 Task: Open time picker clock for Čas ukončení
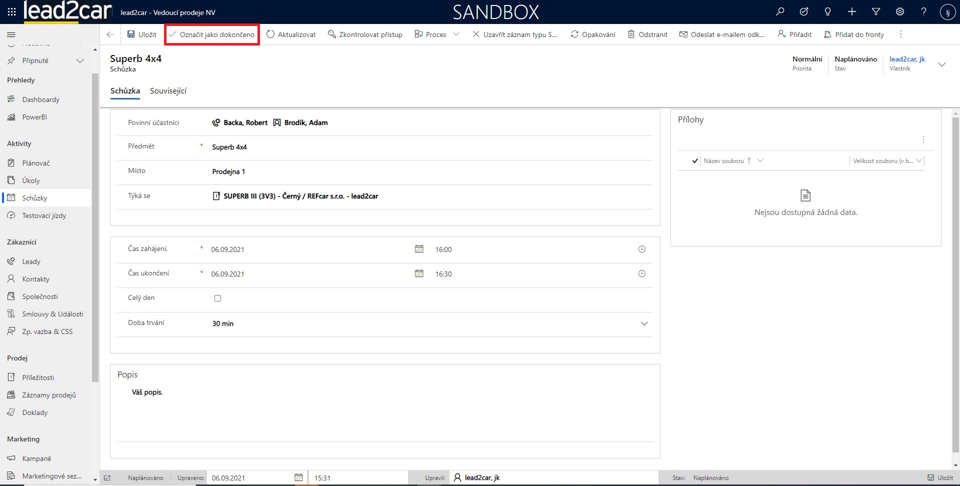(642, 273)
